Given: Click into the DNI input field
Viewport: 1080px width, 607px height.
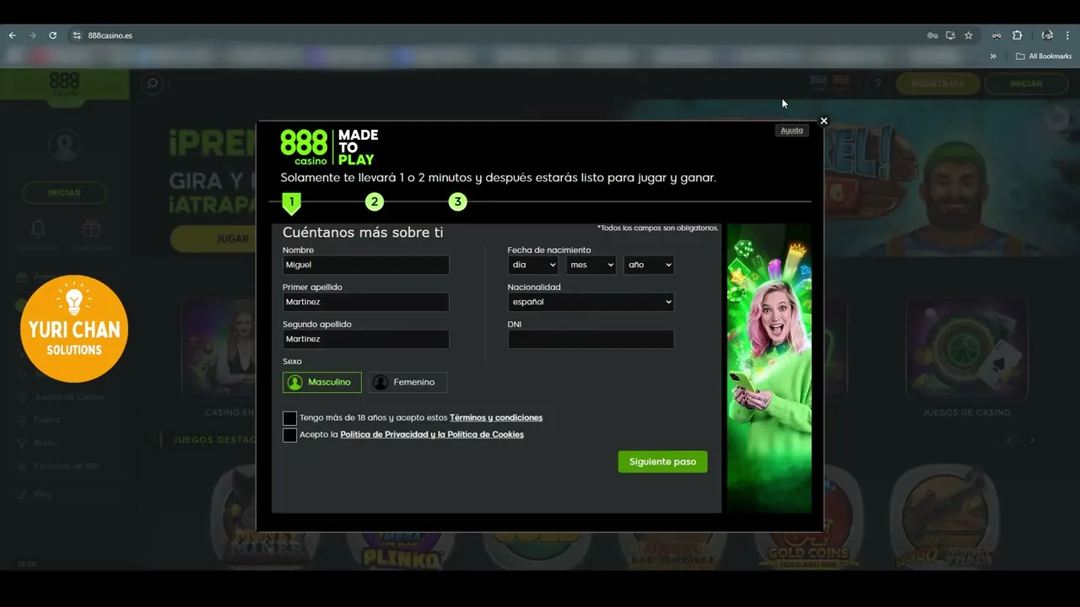Looking at the screenshot, I should (x=591, y=339).
